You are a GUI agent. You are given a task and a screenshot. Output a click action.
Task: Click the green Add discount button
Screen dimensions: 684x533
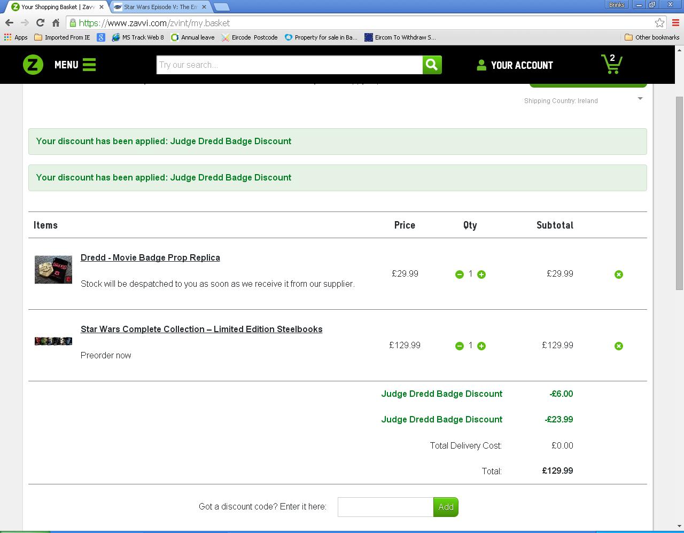446,507
